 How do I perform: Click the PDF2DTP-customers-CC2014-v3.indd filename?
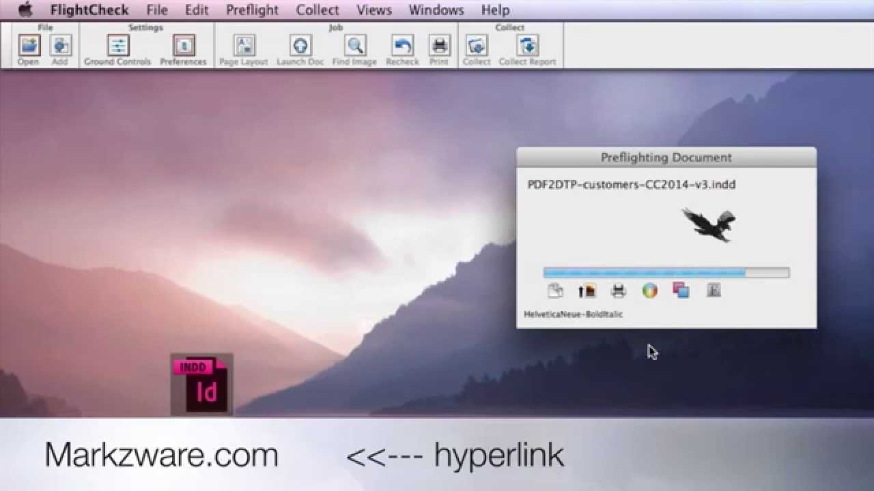(632, 185)
